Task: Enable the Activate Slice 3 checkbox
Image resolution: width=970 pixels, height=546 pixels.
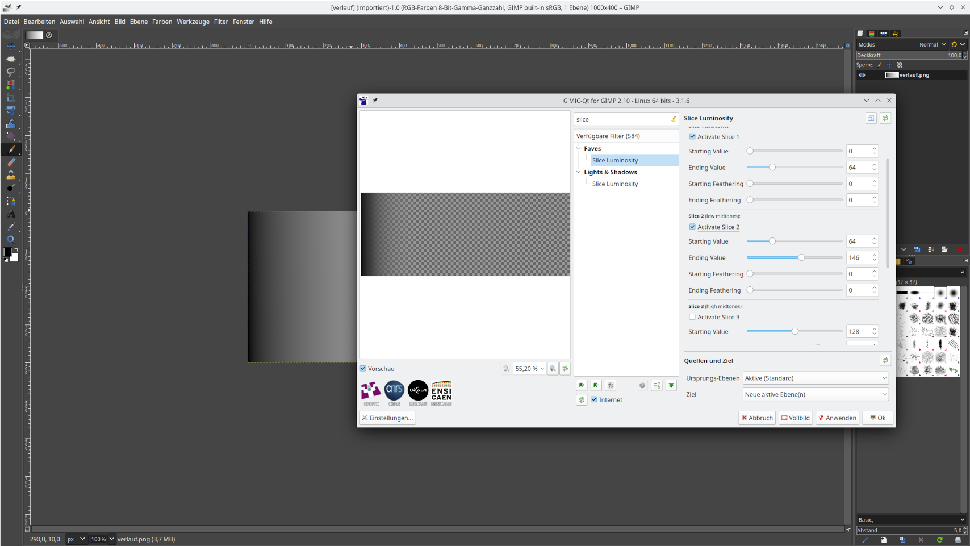Action: (x=692, y=317)
